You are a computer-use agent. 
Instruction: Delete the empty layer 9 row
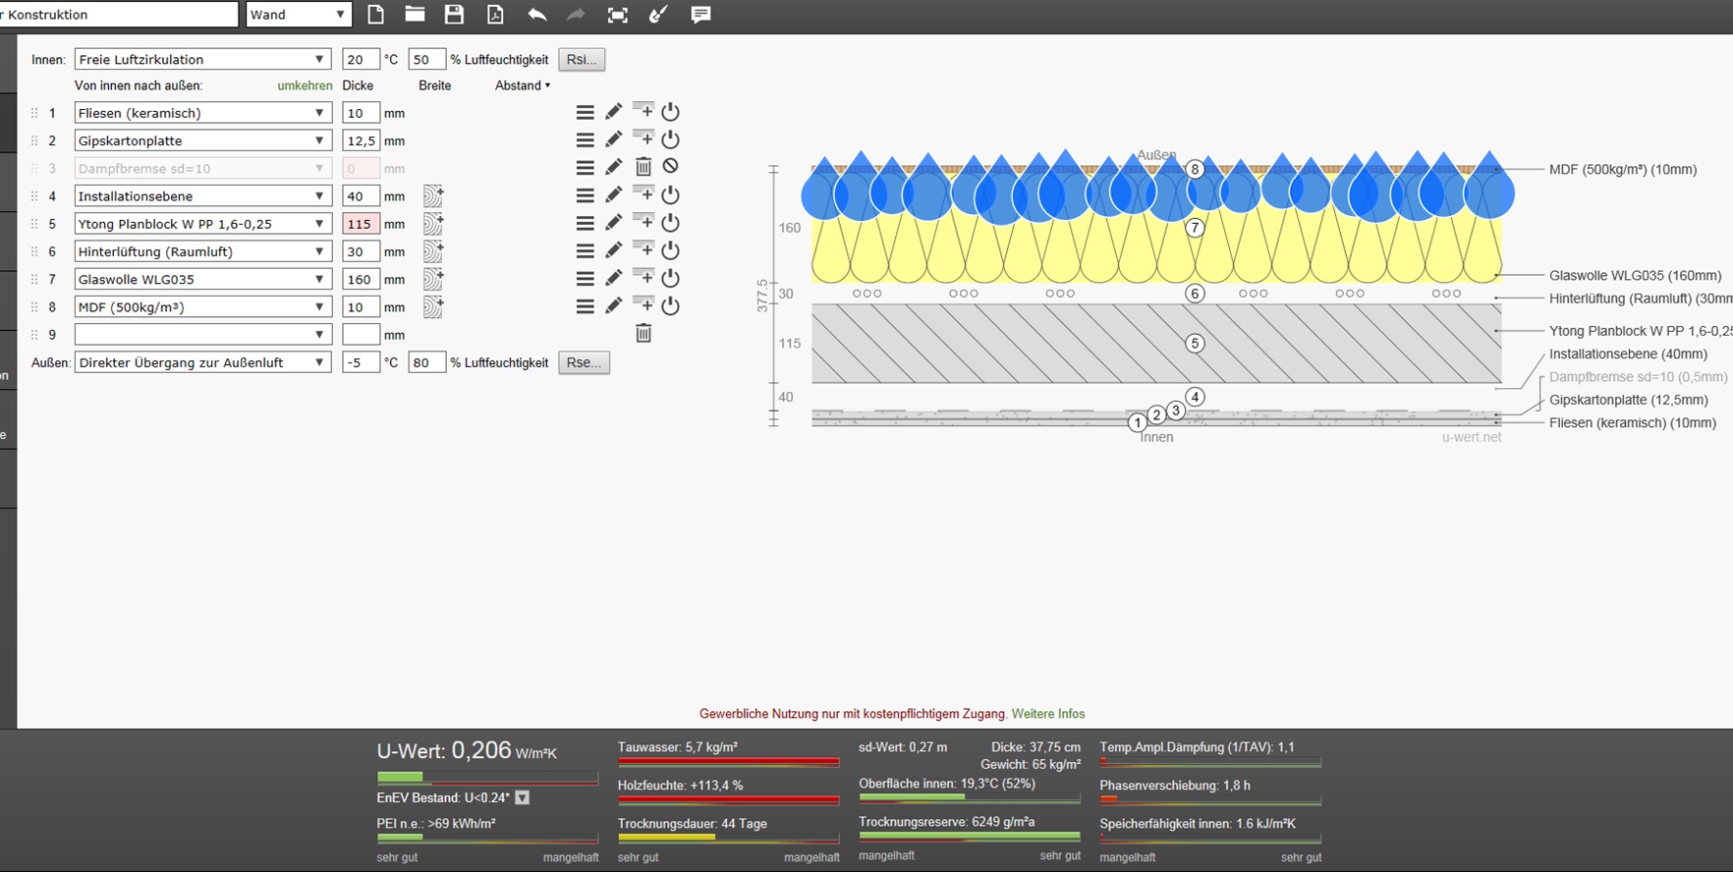643,334
